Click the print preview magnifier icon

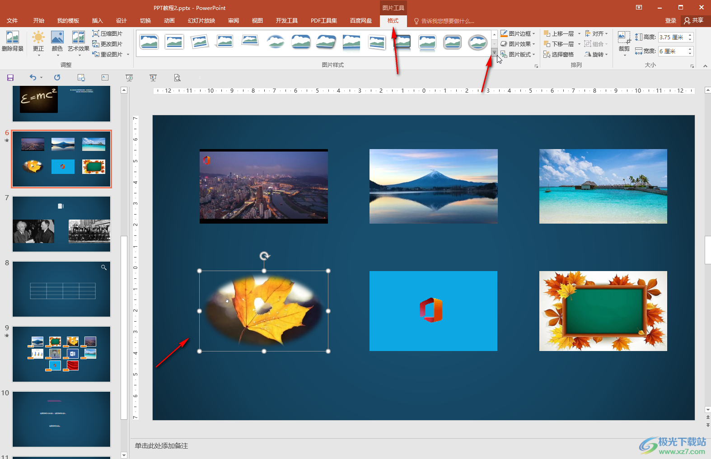(177, 78)
